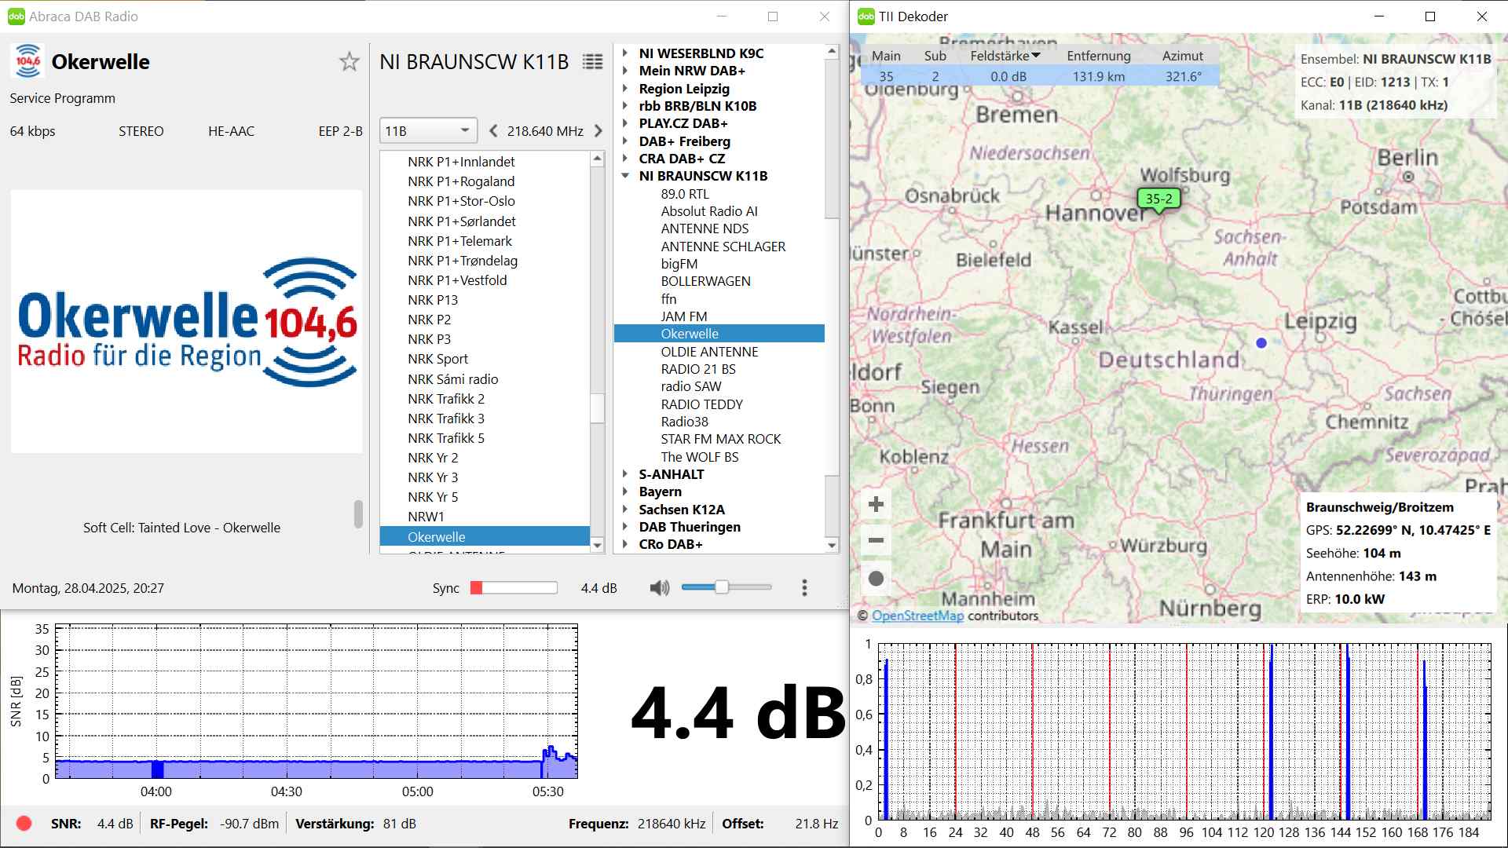Expand the Bayern ensemble node
The width and height of the screenshot is (1508, 848).
[625, 492]
